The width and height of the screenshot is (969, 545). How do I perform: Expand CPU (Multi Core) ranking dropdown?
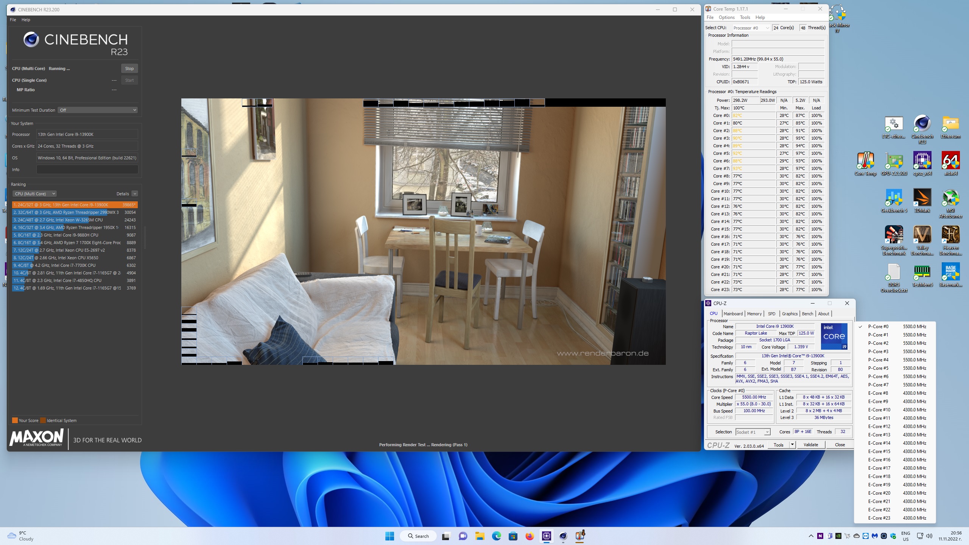coord(34,194)
